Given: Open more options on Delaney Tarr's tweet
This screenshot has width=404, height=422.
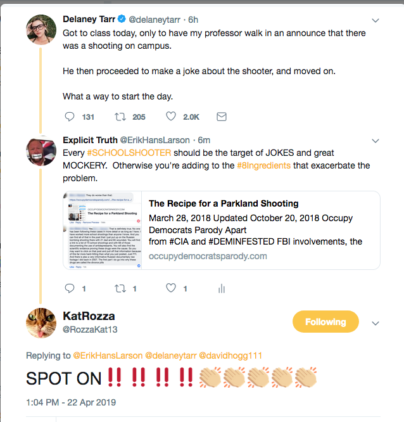Looking at the screenshot, I should click(375, 20).
